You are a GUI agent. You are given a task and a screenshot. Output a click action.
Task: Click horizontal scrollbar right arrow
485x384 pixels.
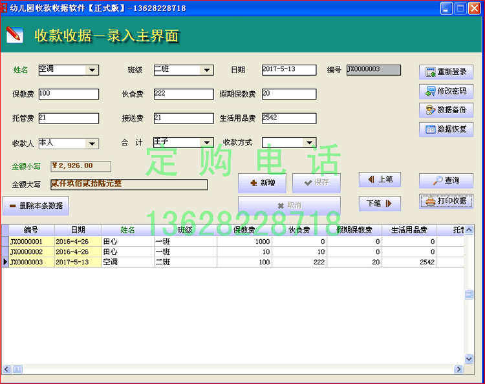458,369
